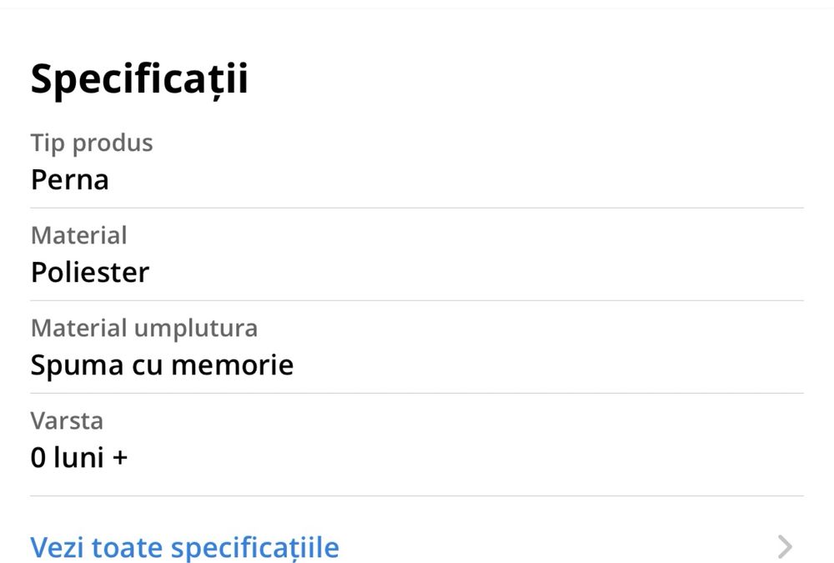This screenshot has width=834, height=563.
Task: Select the 'Spuma cu memorie' value
Action: point(163,364)
